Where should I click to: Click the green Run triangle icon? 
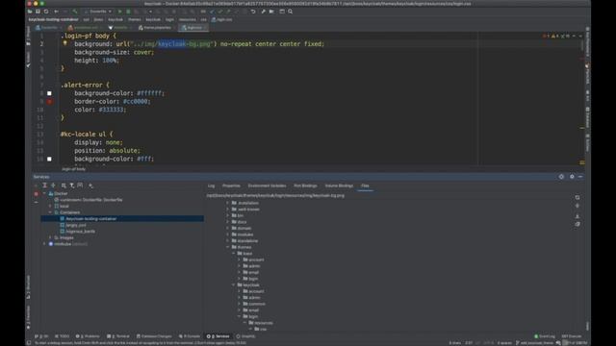tap(119, 12)
